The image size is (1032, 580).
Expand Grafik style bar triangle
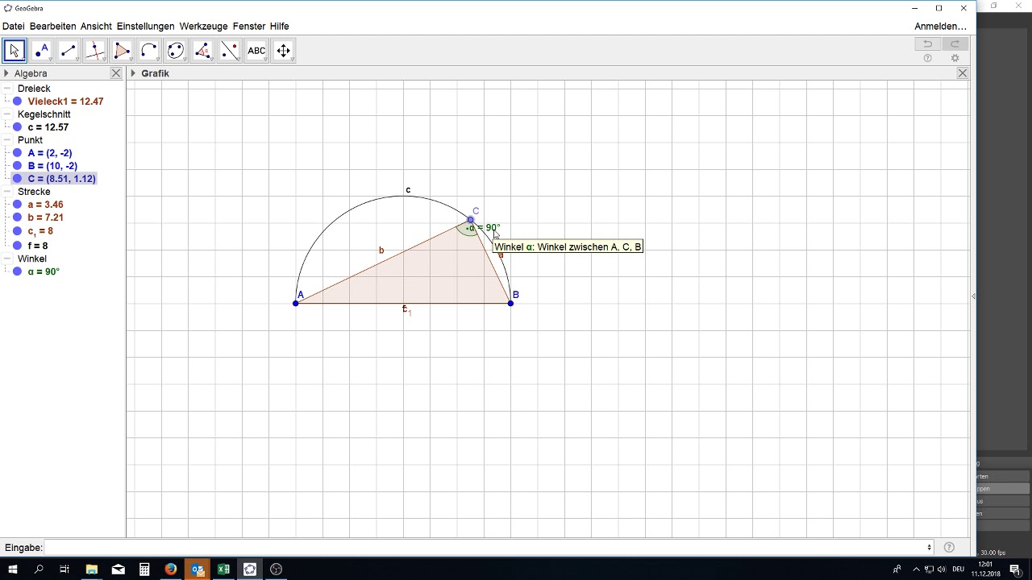pos(133,73)
